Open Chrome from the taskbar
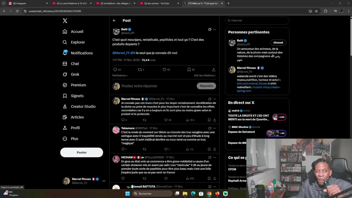This screenshot has width=352, height=198. click(209, 194)
